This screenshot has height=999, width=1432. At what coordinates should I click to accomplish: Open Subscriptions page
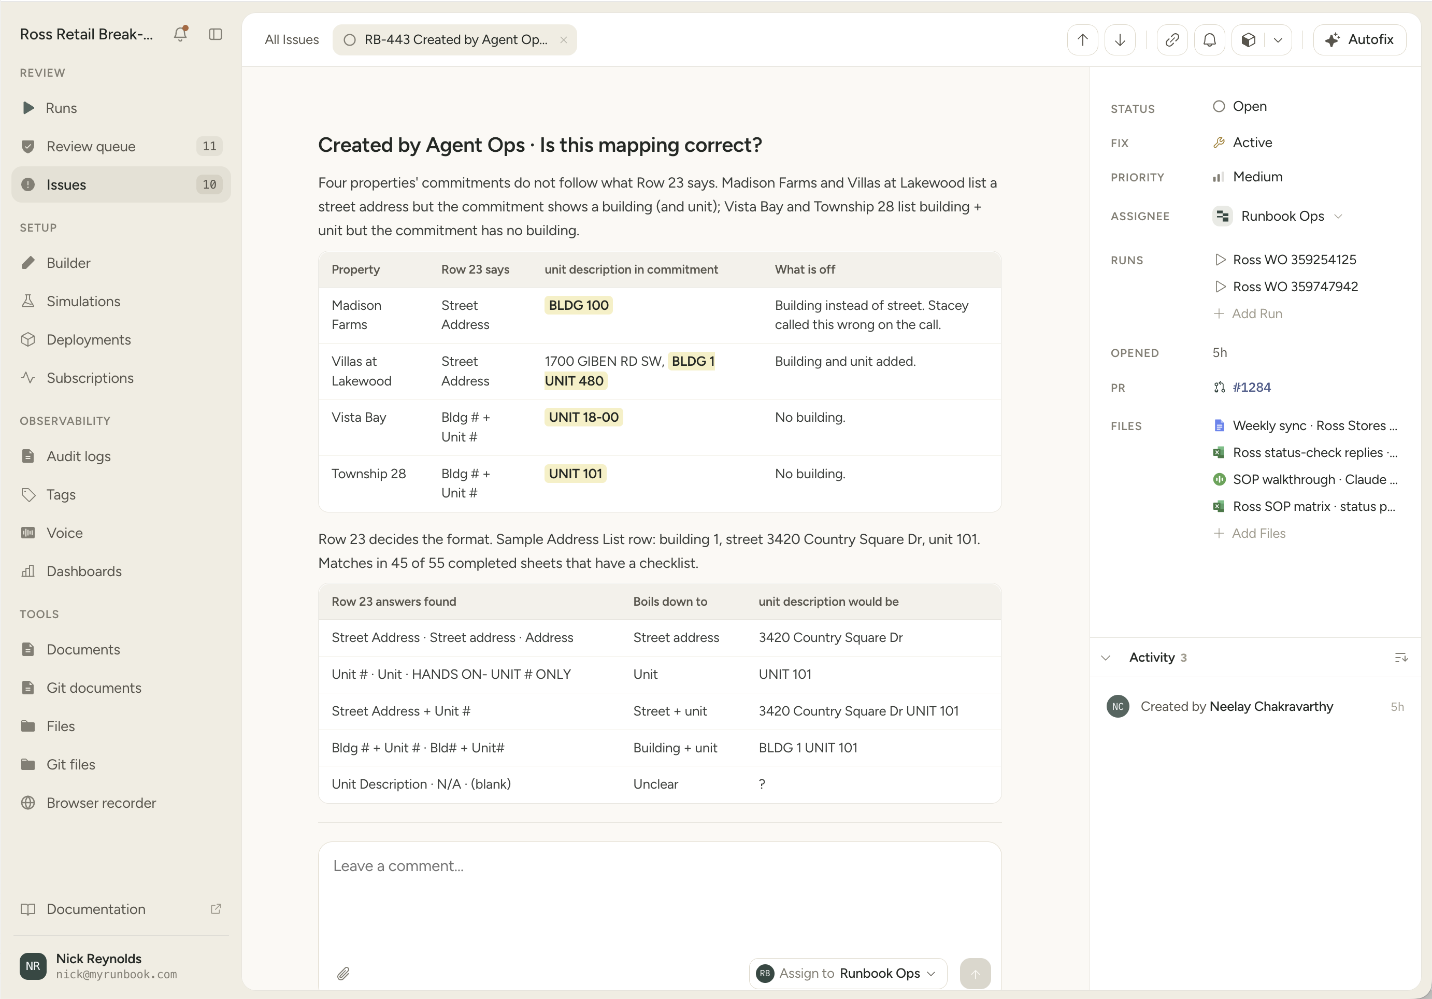[x=121, y=378]
